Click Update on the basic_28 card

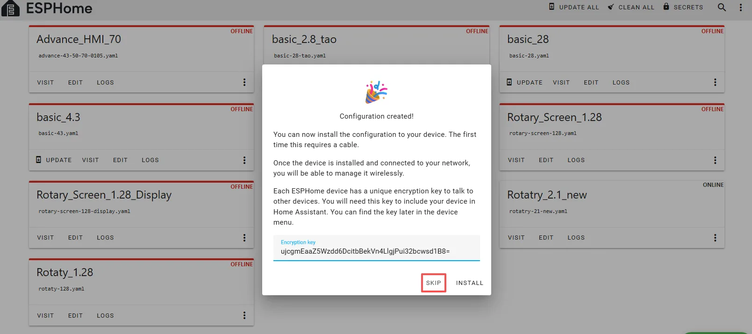click(524, 82)
